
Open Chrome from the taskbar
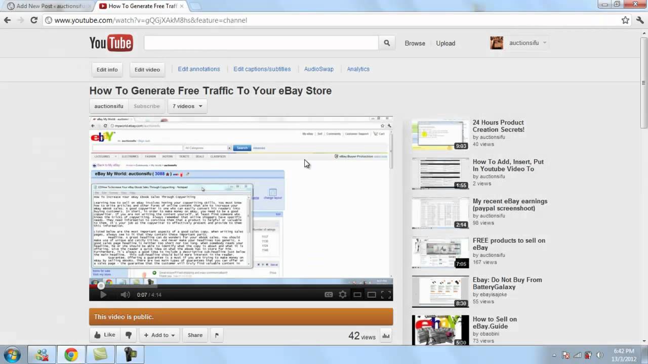point(71,355)
